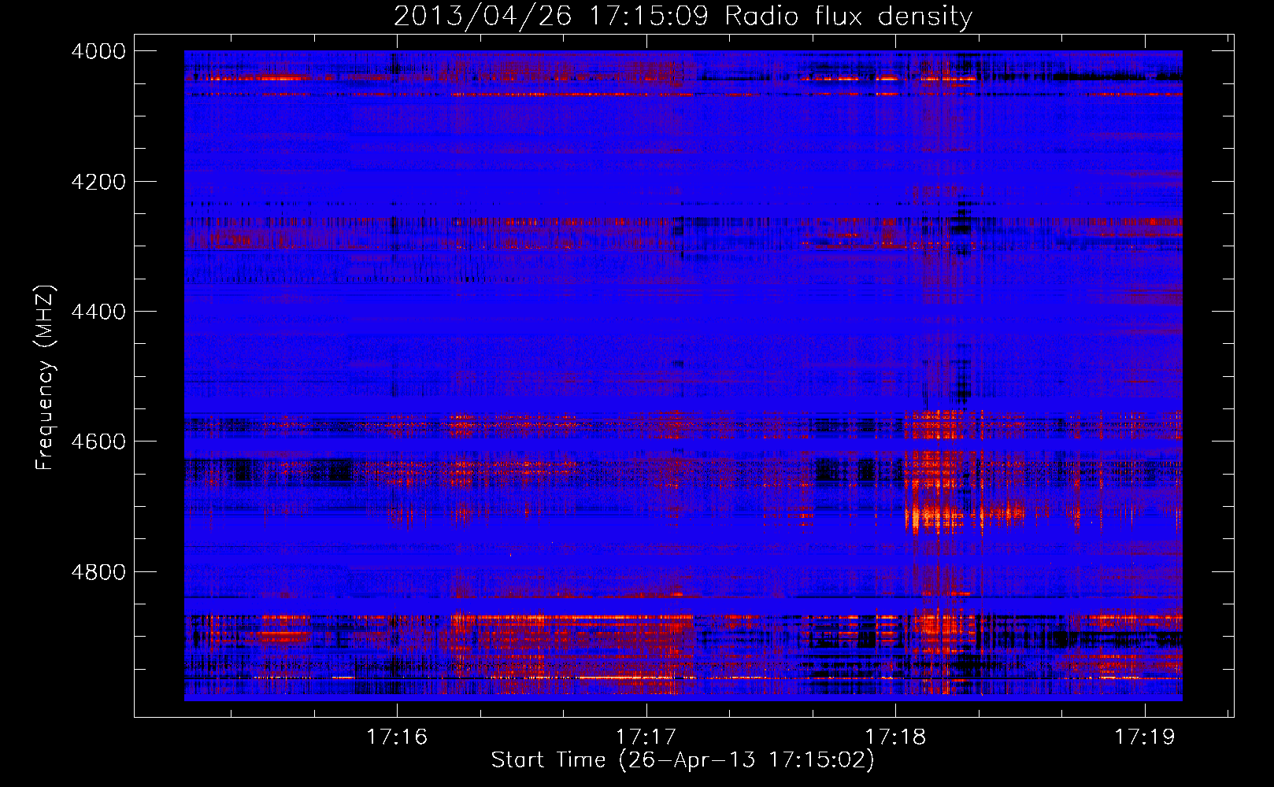Click the "Start Time (26-Apr-13 17:15:02)" label
1274x787 pixels.
[683, 760]
